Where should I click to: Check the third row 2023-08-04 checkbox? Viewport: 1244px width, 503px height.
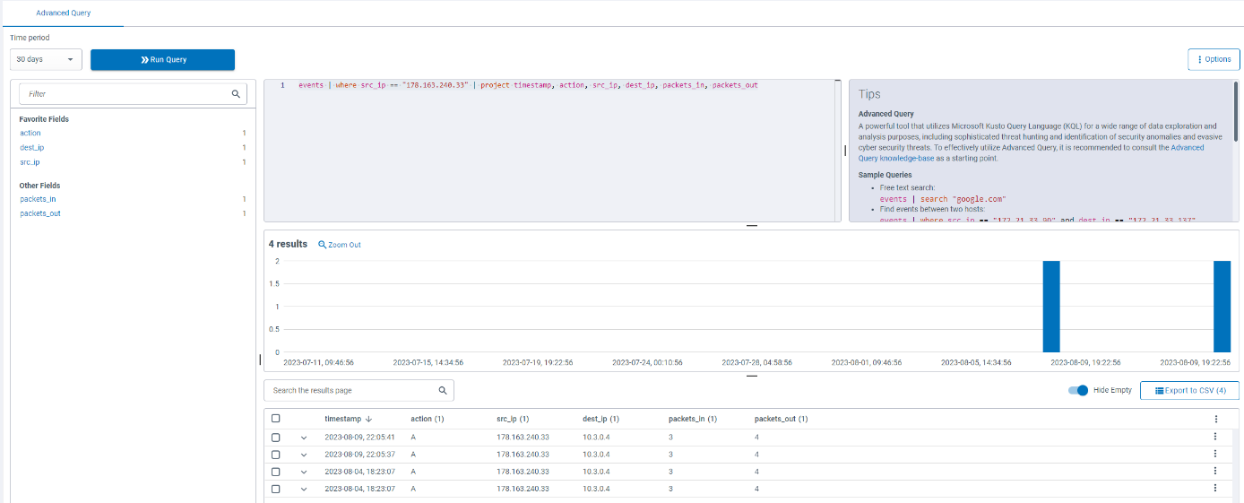click(276, 472)
